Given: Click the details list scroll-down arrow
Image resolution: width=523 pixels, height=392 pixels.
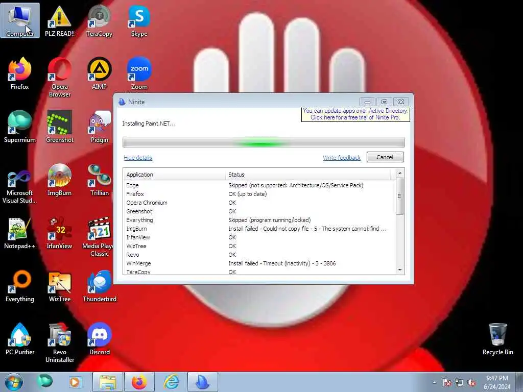Looking at the screenshot, I should coord(400,269).
